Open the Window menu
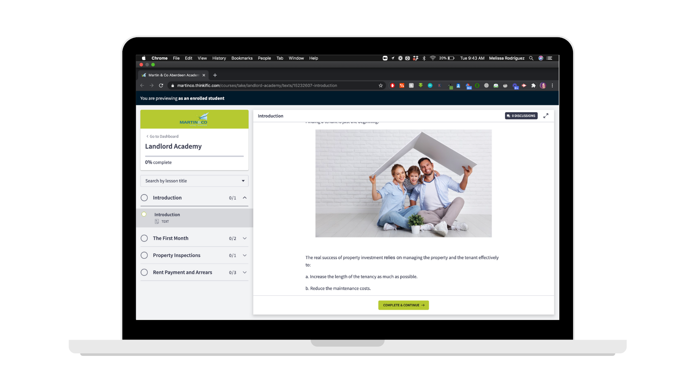The height and width of the screenshot is (391, 695). [296, 58]
